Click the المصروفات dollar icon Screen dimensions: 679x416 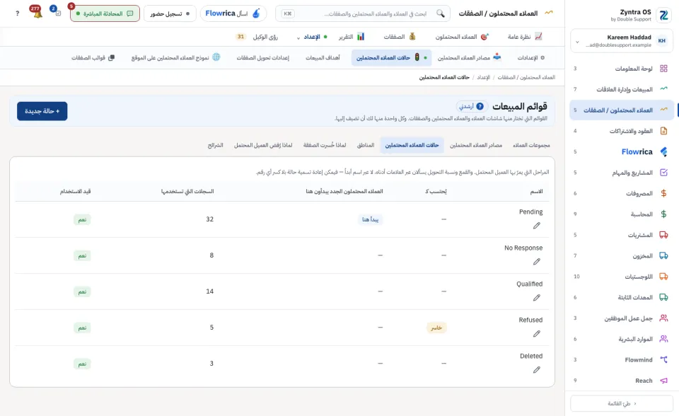click(x=663, y=193)
